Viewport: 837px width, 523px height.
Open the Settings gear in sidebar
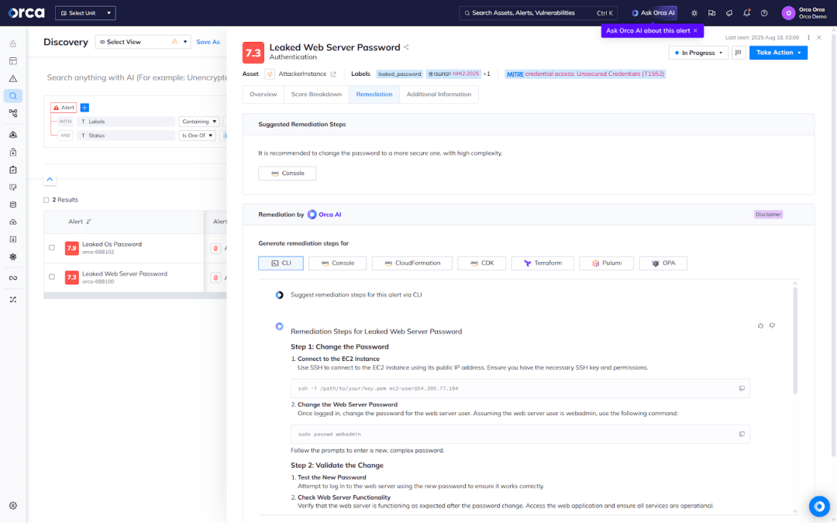pyautogui.click(x=13, y=505)
